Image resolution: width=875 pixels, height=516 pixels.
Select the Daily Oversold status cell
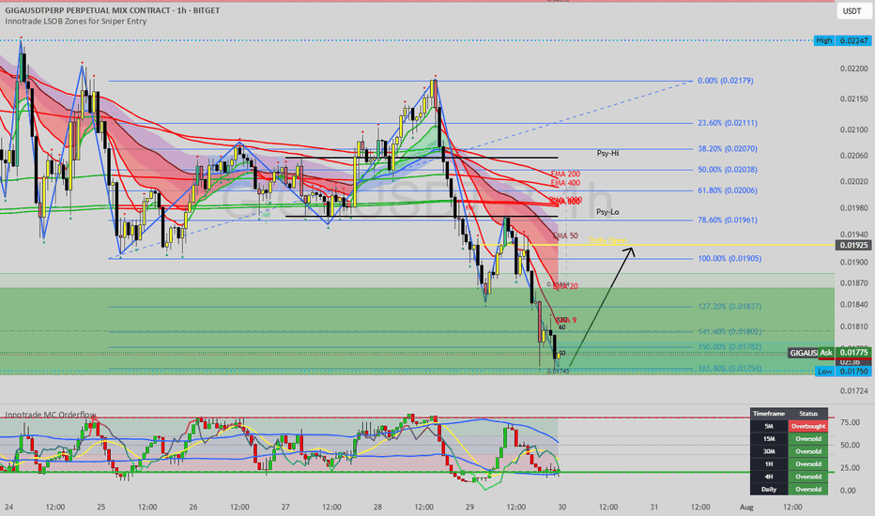point(807,489)
